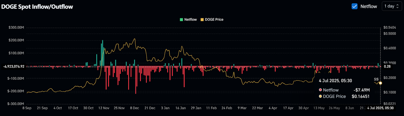Click the chart title DOGE Spot Inflow/Outflow
The image size is (404, 116).
click(37, 7)
